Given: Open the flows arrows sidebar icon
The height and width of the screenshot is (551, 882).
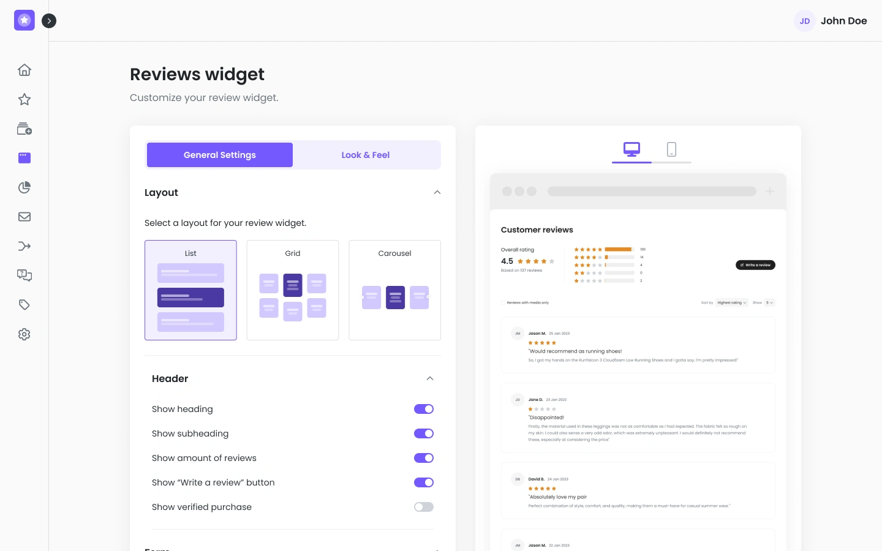Looking at the screenshot, I should (24, 246).
